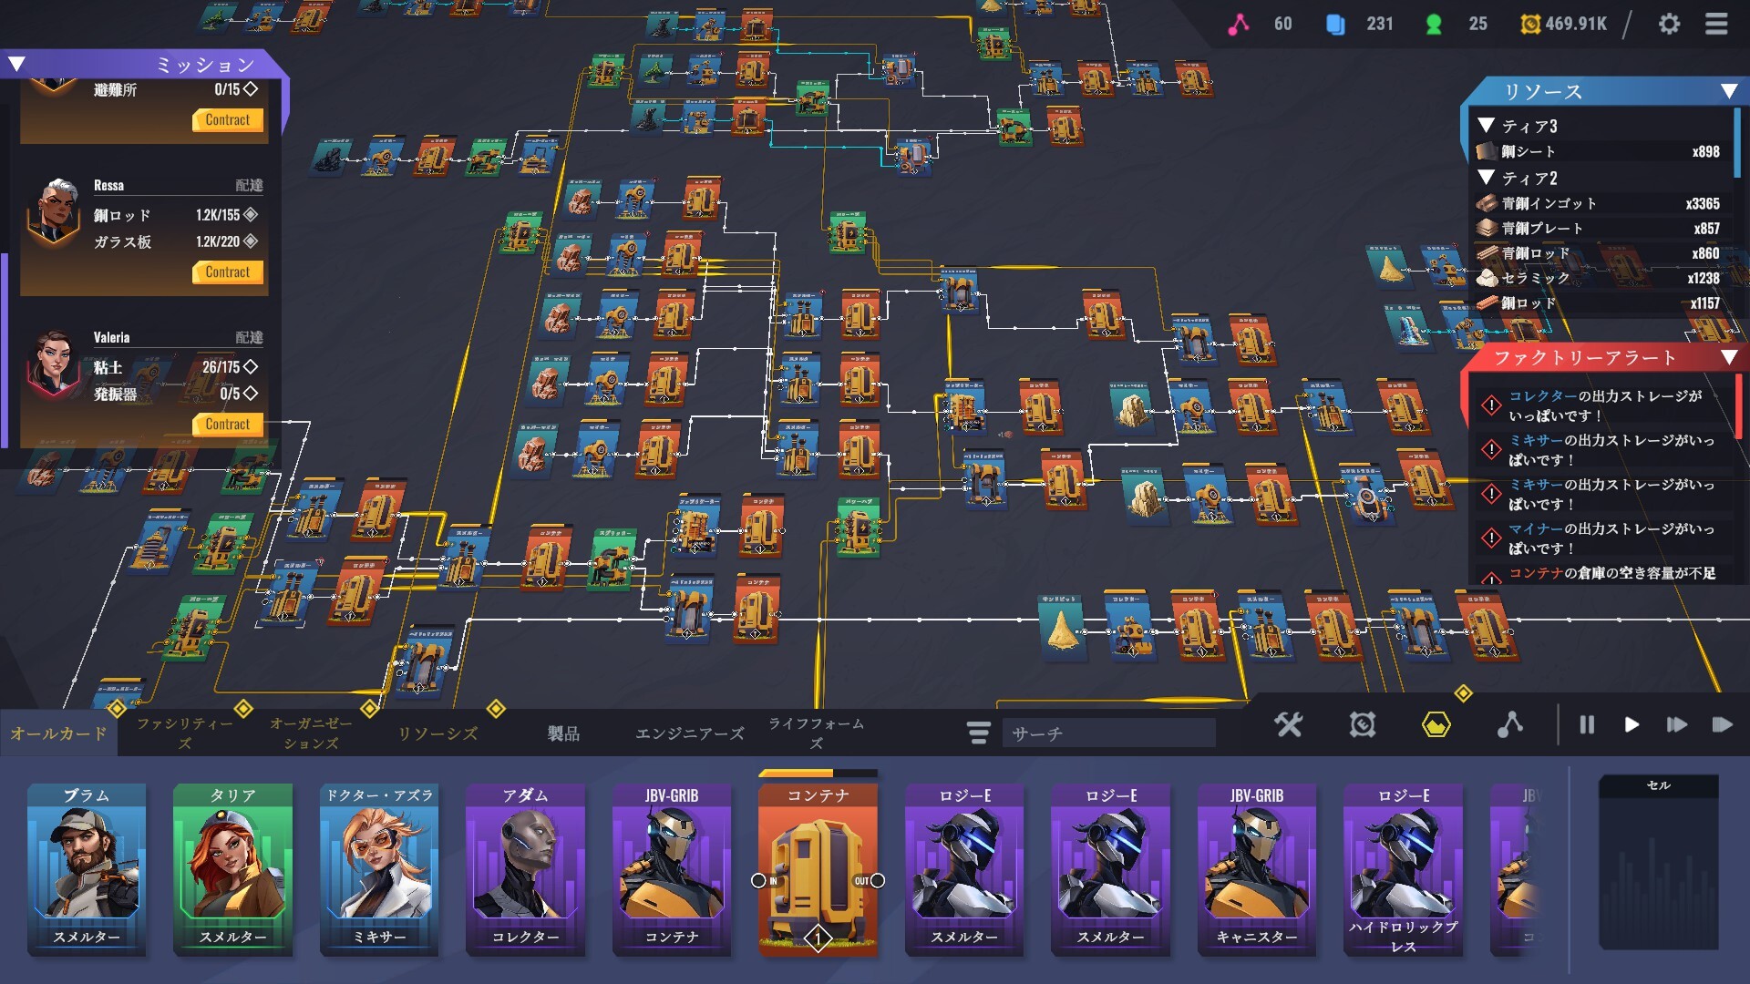Click the サーチ search input field

[x=1108, y=733]
